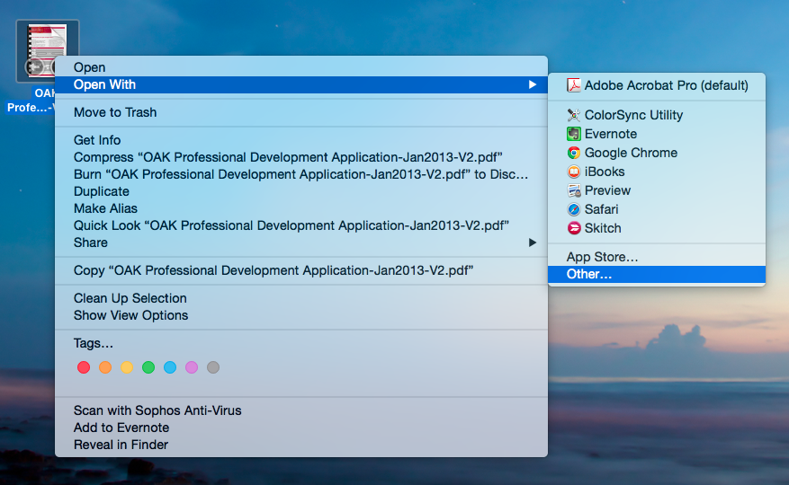
Task: Select Other… in the Open With submenu
Action: tap(657, 275)
